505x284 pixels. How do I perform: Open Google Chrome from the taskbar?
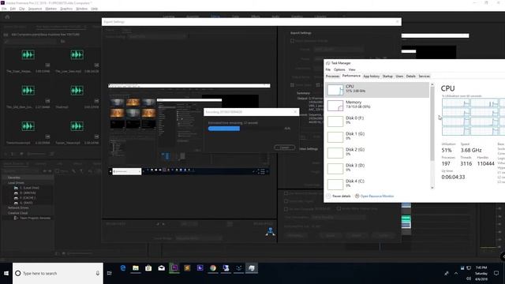pos(213,268)
